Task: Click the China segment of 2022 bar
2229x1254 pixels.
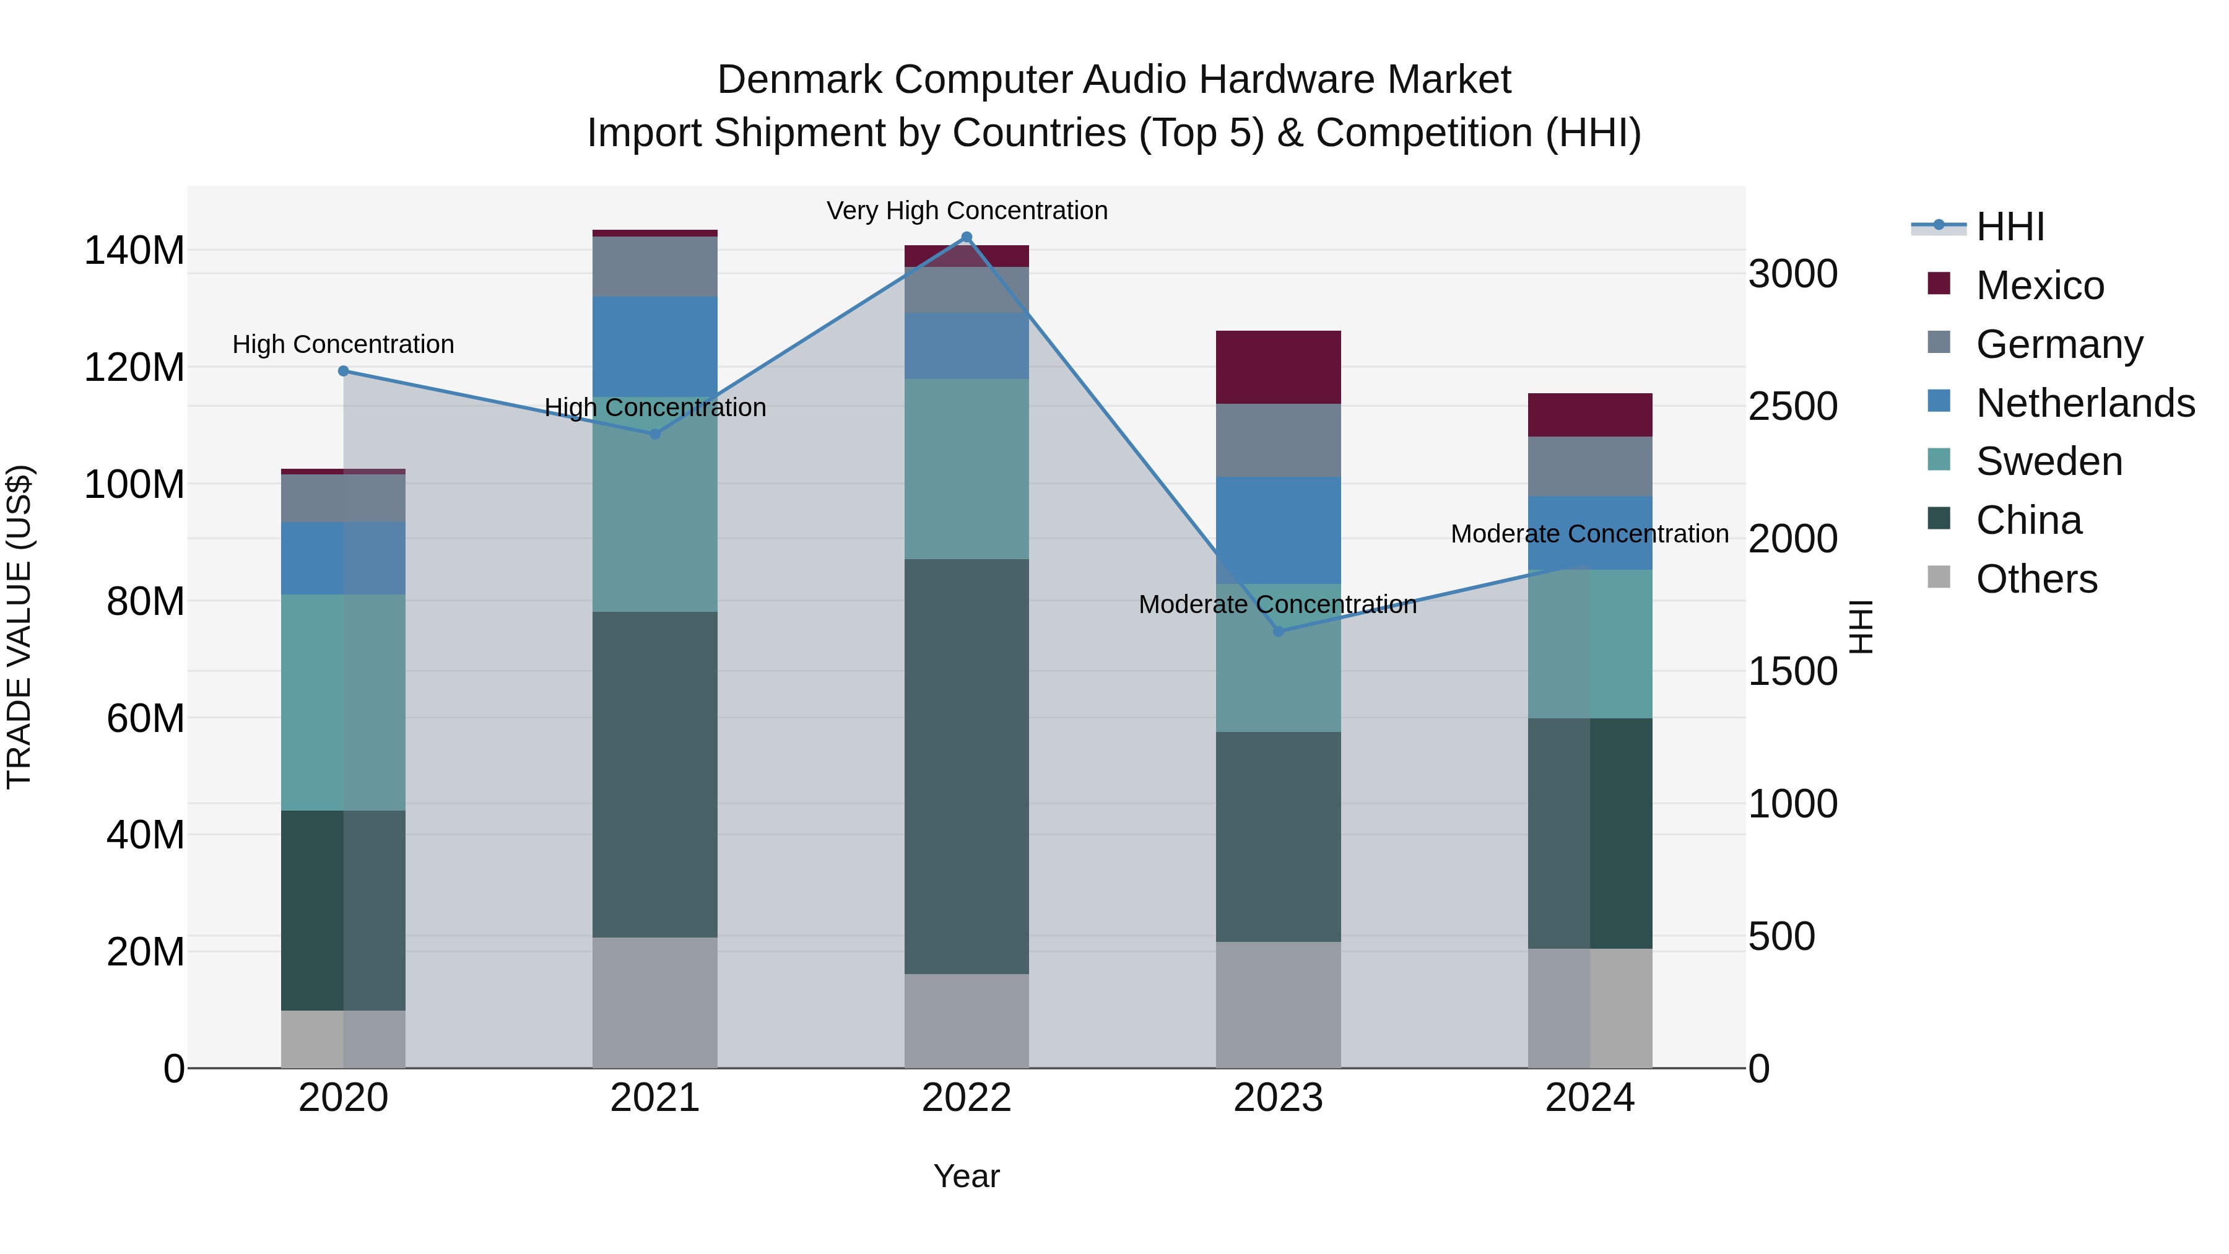Action: point(967,767)
